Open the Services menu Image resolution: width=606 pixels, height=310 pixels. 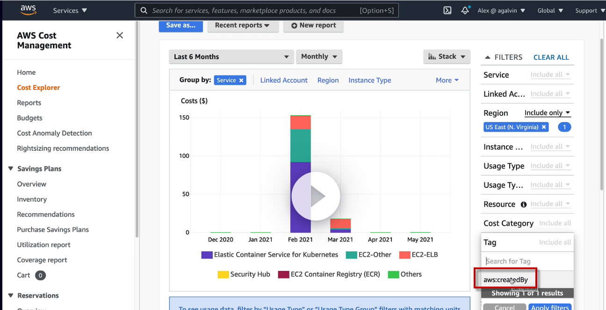click(x=70, y=10)
